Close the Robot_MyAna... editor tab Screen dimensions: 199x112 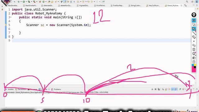(181, 6)
